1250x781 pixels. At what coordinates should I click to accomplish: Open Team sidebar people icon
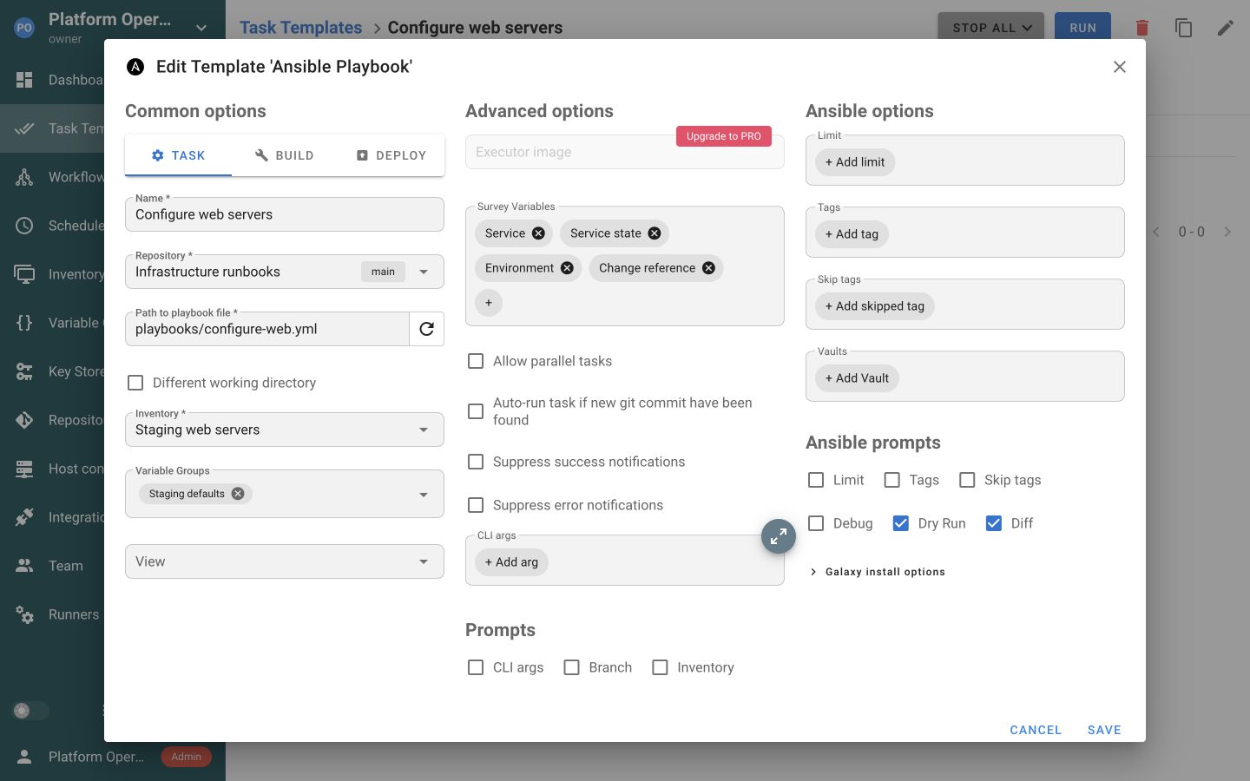click(24, 566)
